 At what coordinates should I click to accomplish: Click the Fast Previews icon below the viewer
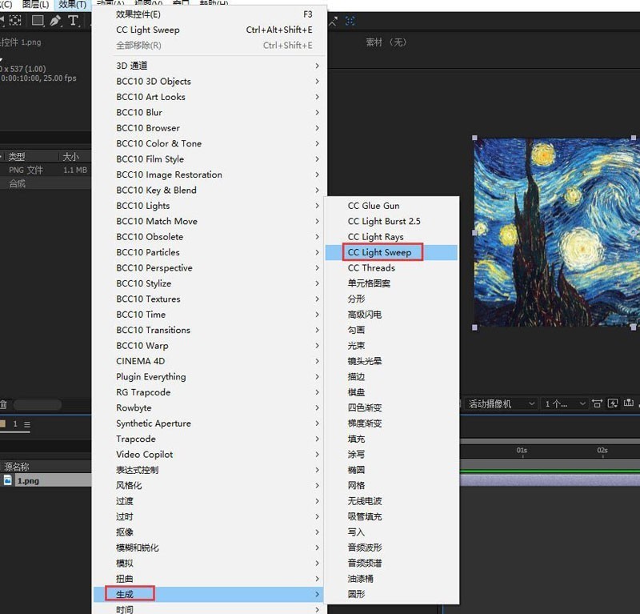614,404
